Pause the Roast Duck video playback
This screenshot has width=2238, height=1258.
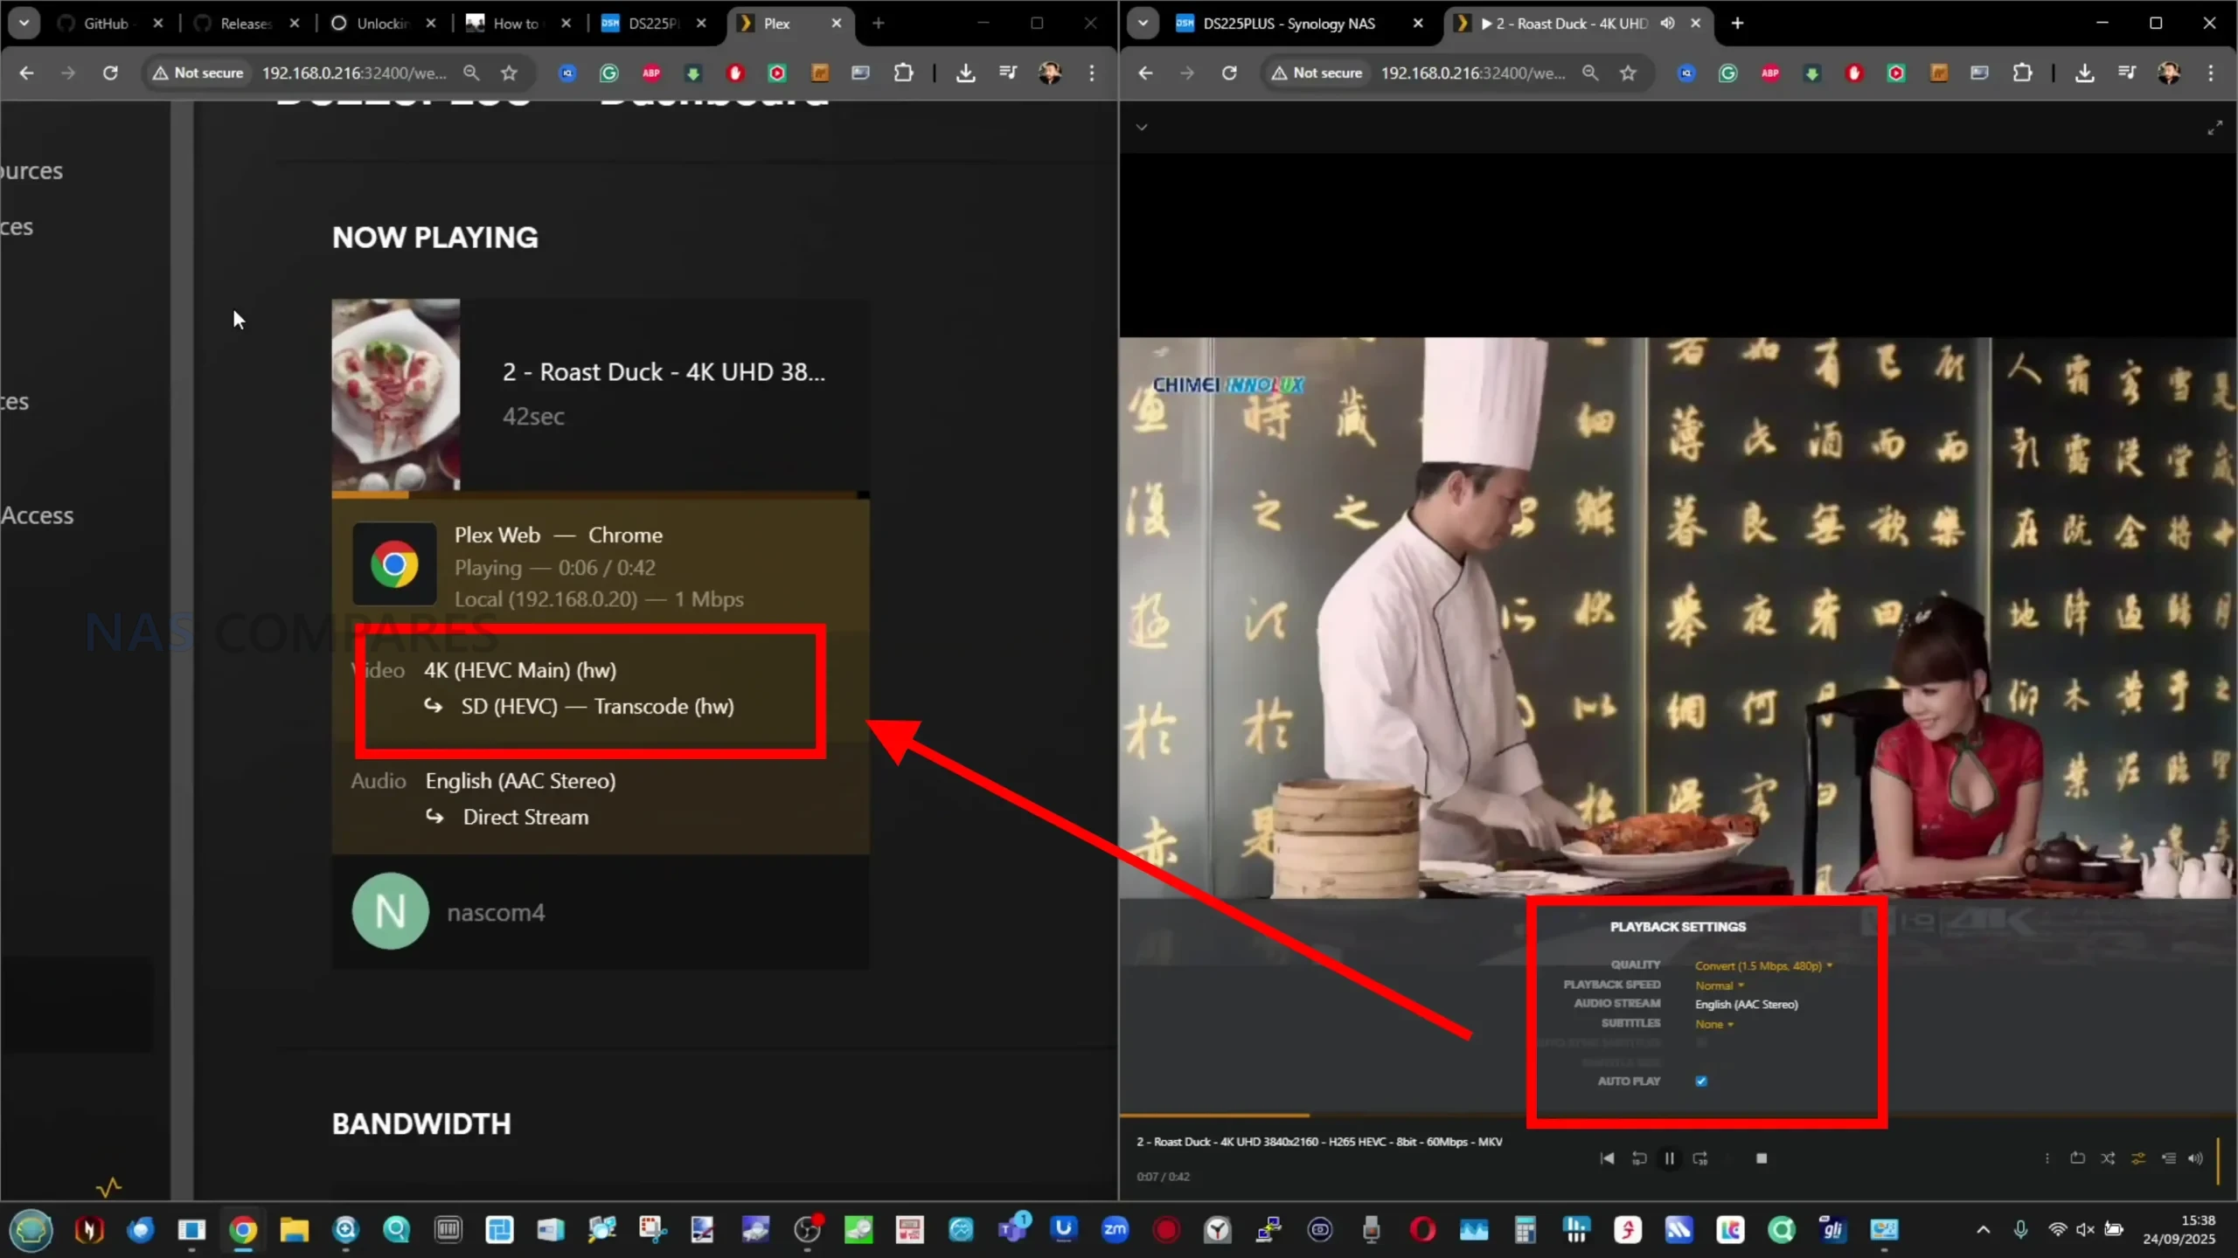coord(1669,1158)
